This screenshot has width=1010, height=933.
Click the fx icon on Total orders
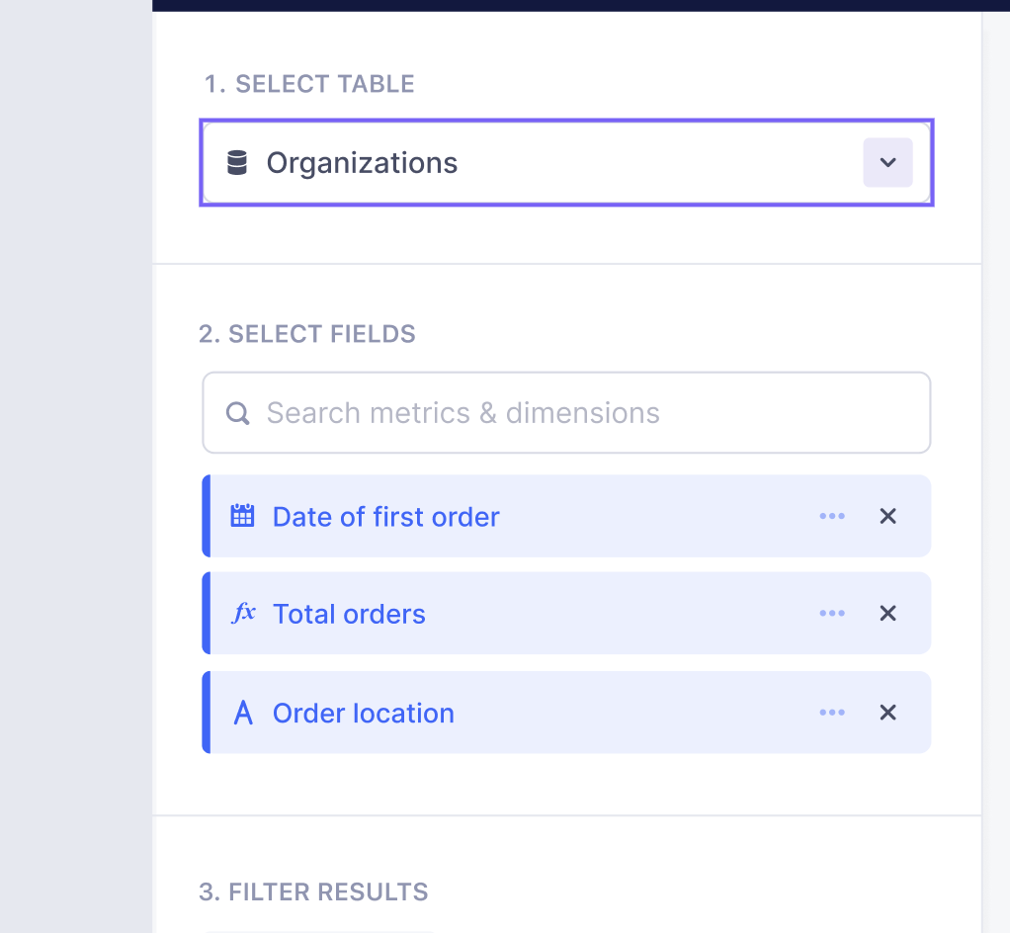tap(243, 613)
